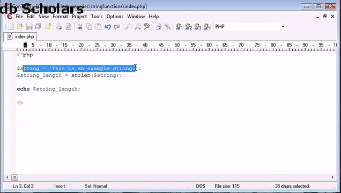The height and width of the screenshot is (193, 341).
Task: Toggle word wrap toolbar icon
Action: click(159, 27)
